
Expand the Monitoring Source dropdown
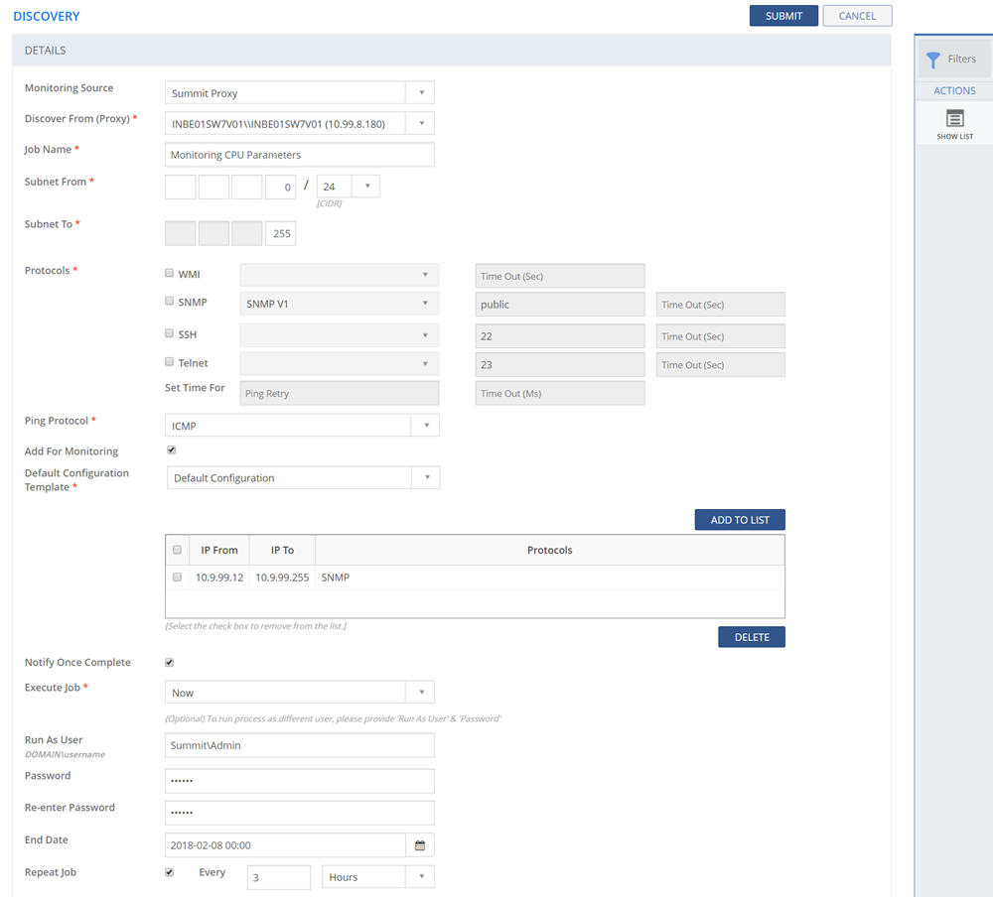(x=420, y=93)
